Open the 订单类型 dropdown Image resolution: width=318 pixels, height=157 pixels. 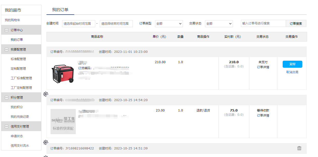(x=169, y=24)
